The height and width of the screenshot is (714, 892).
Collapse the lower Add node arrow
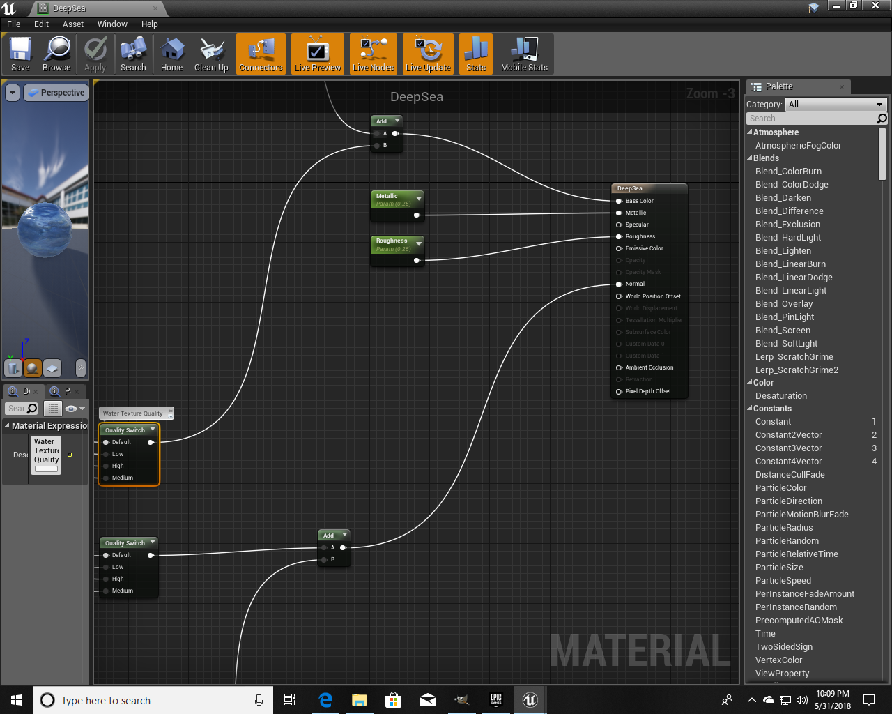point(344,535)
